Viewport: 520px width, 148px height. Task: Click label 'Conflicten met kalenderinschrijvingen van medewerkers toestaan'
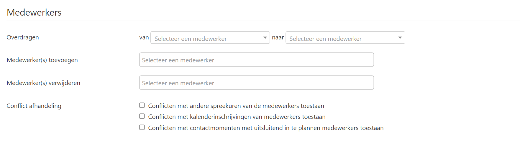[x=237, y=117]
